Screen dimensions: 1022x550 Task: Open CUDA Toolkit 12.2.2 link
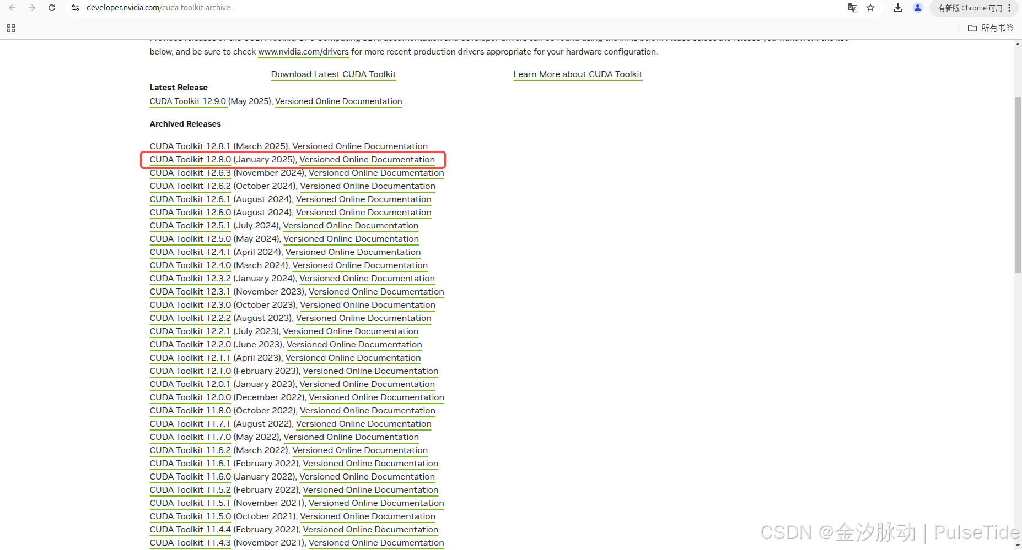click(190, 318)
